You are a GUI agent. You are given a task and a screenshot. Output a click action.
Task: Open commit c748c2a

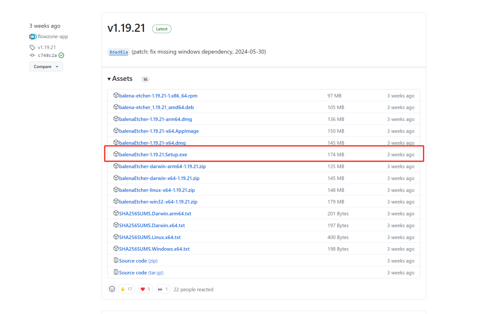[x=47, y=56]
